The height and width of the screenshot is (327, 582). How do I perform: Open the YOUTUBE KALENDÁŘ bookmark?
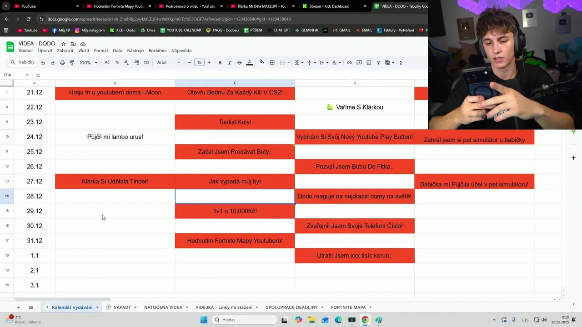181,30
